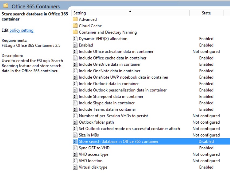Open the Container and Directory Naming folder icon
Viewport: 230px width, 175px height.
point(75,32)
